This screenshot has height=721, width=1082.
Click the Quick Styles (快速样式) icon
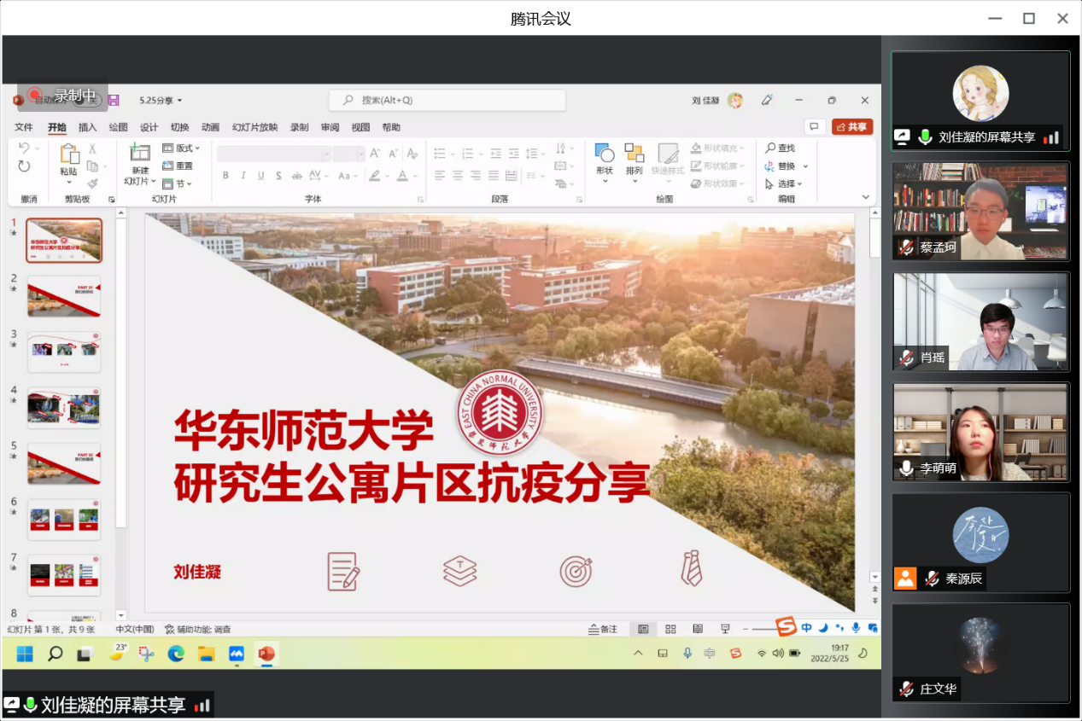click(668, 154)
